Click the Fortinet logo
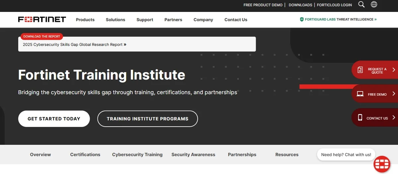The width and height of the screenshot is (398, 174). tap(42, 19)
